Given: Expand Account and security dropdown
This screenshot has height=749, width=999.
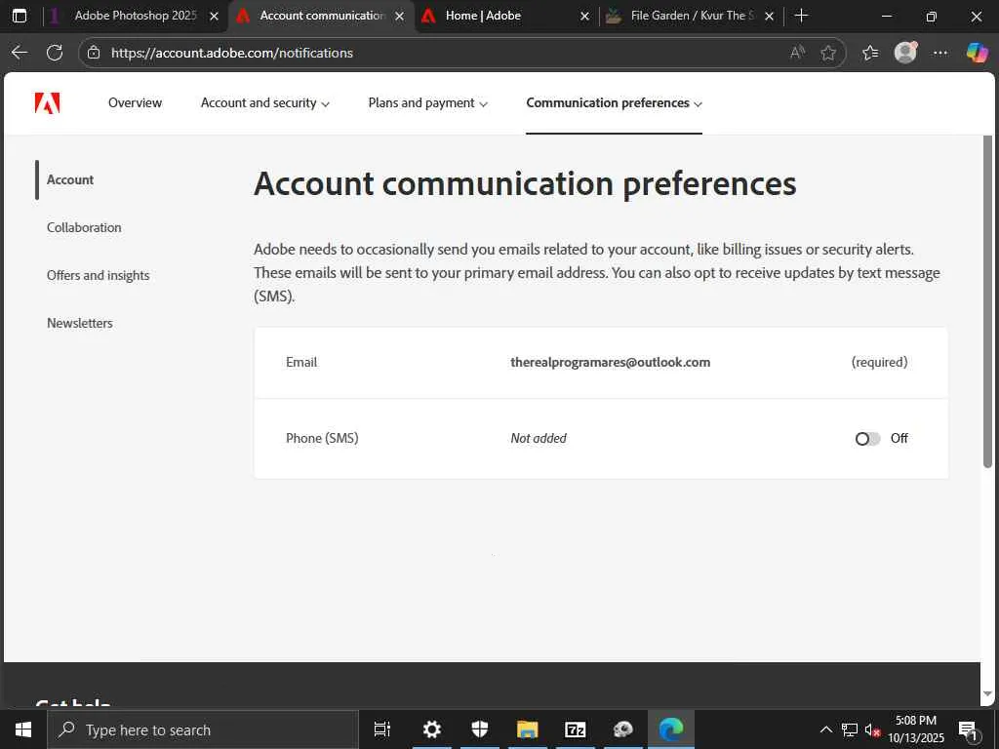Looking at the screenshot, I should point(265,102).
